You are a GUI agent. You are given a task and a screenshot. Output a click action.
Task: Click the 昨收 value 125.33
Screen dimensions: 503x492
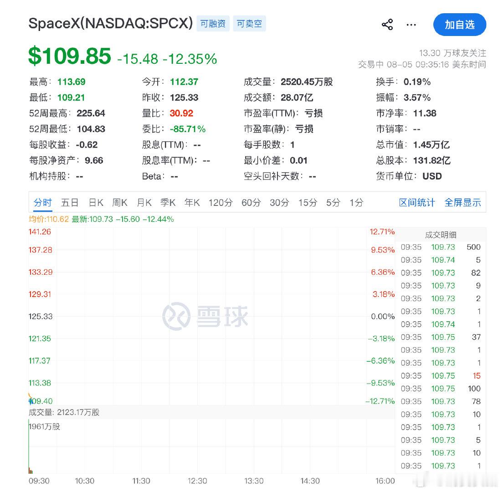(x=184, y=97)
